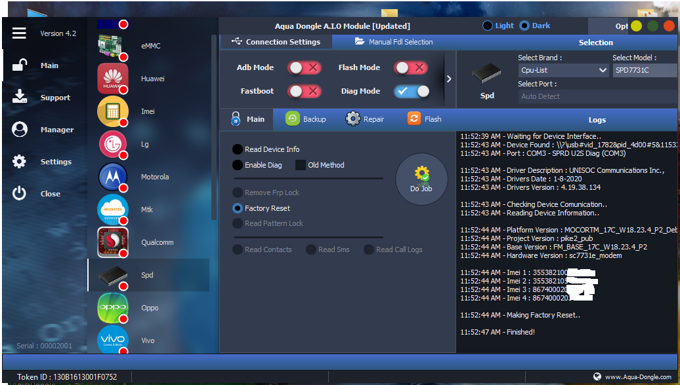
Task: Open the Flash tab
Action: [x=424, y=119]
